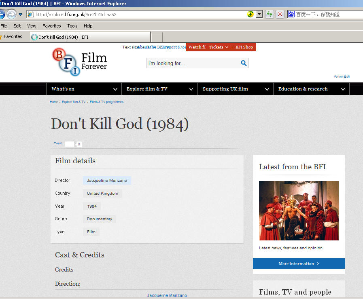The width and height of the screenshot is (363, 299).
Task: Click the red Stop loading button
Action: [280, 14]
